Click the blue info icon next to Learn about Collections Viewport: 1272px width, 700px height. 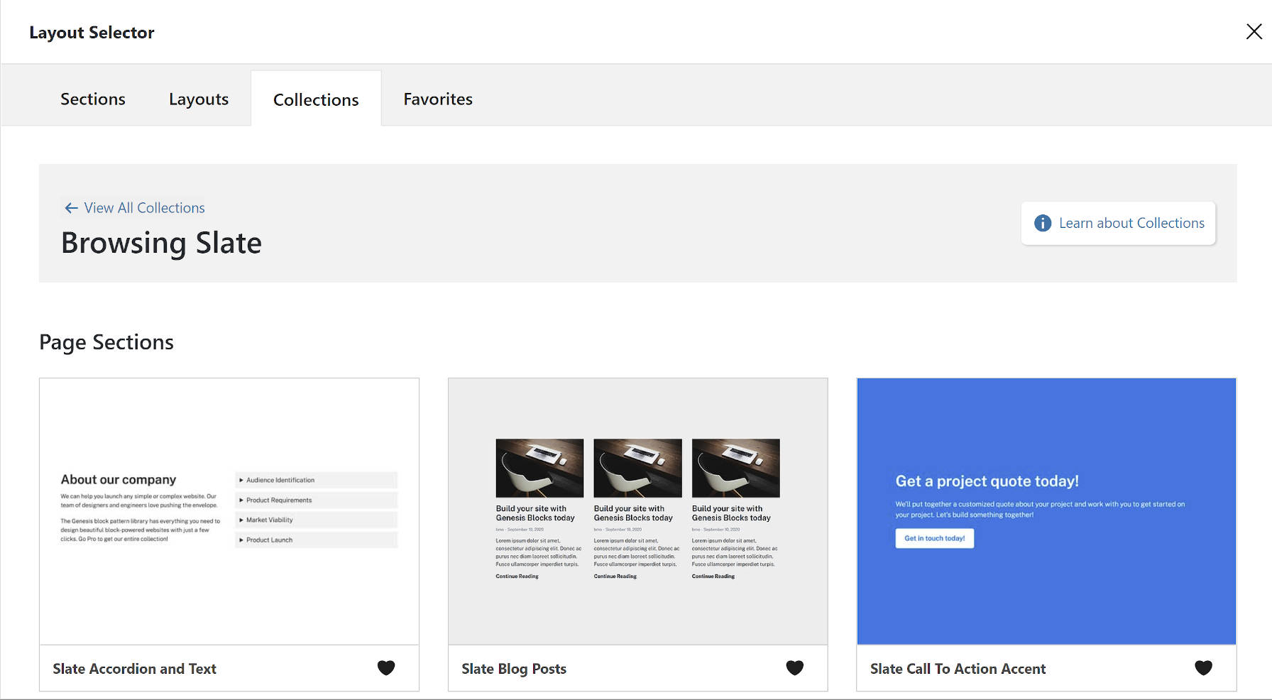[1042, 223]
